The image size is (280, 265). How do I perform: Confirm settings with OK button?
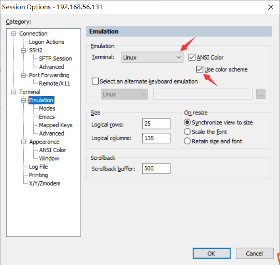coord(212,253)
